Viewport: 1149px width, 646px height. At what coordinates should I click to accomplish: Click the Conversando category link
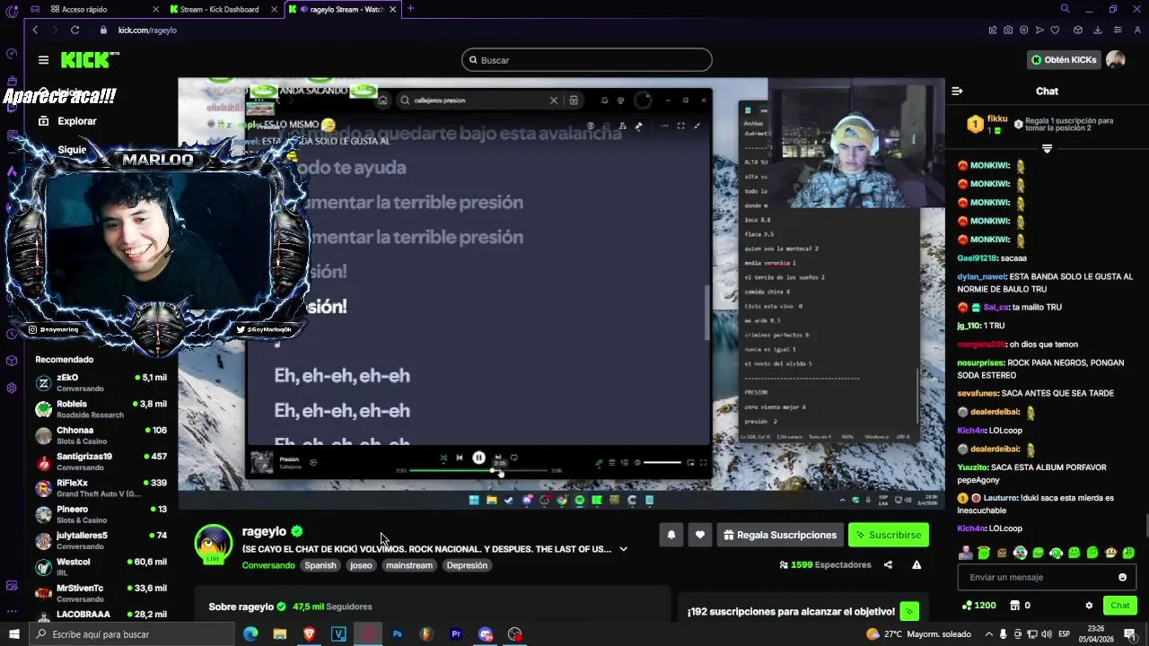click(x=268, y=565)
